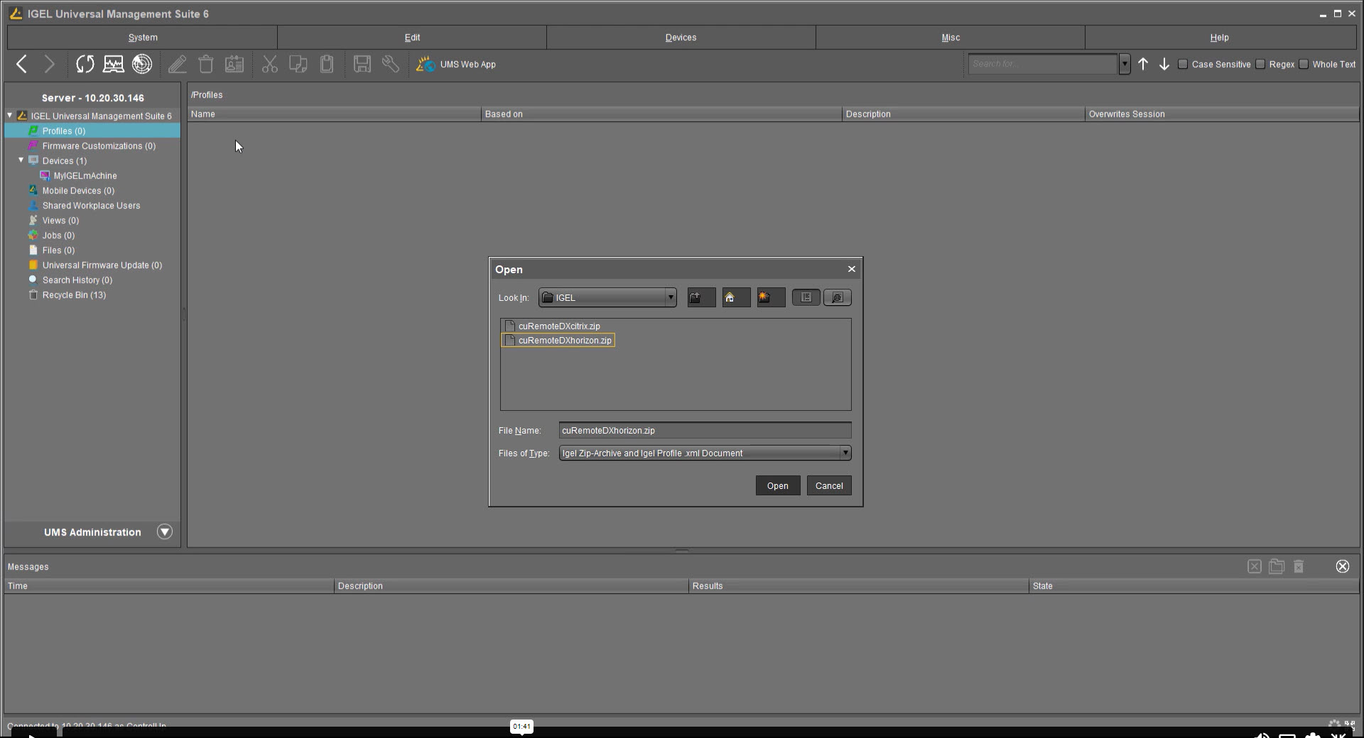Open the search history dropdown arrow

pyautogui.click(x=1125, y=65)
